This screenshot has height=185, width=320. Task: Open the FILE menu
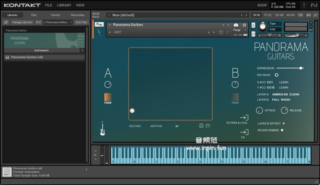coord(49,5)
